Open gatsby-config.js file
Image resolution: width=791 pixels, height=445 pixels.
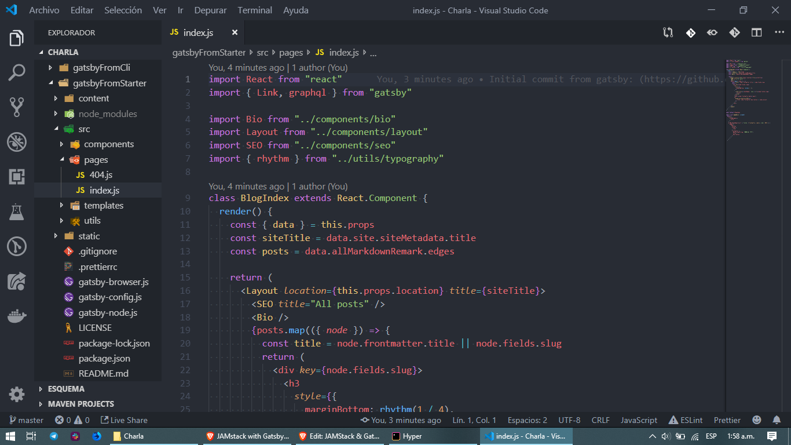[x=98, y=297]
